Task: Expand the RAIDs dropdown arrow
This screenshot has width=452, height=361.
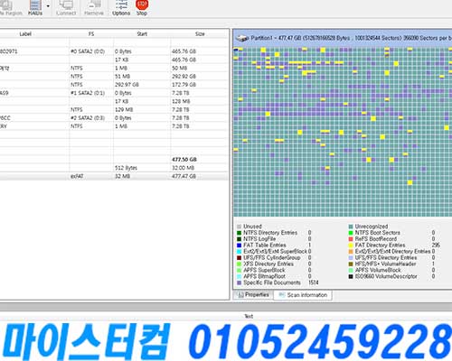Action: tap(48, 6)
